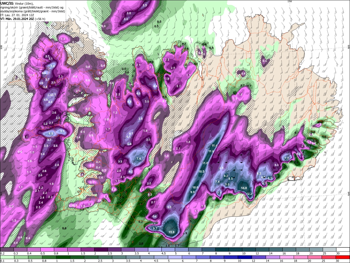Image resolution: width=350 pixels, height=263 pixels.
Task: Click the 5.7 precipitation value
Action: pyautogui.click(x=62, y=131)
